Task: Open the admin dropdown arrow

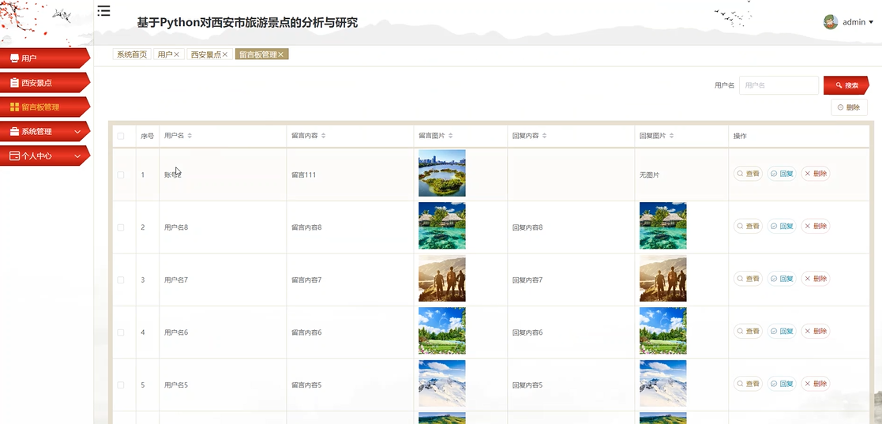Action: pyautogui.click(x=871, y=22)
